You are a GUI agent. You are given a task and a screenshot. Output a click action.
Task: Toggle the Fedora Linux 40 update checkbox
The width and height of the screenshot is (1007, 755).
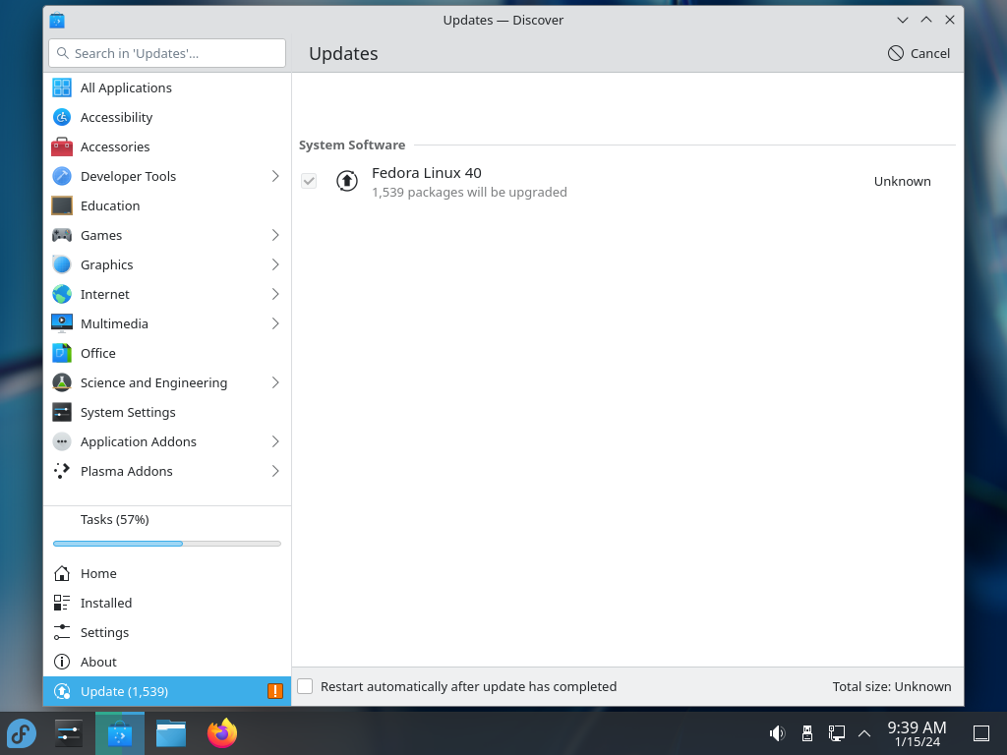(x=309, y=181)
